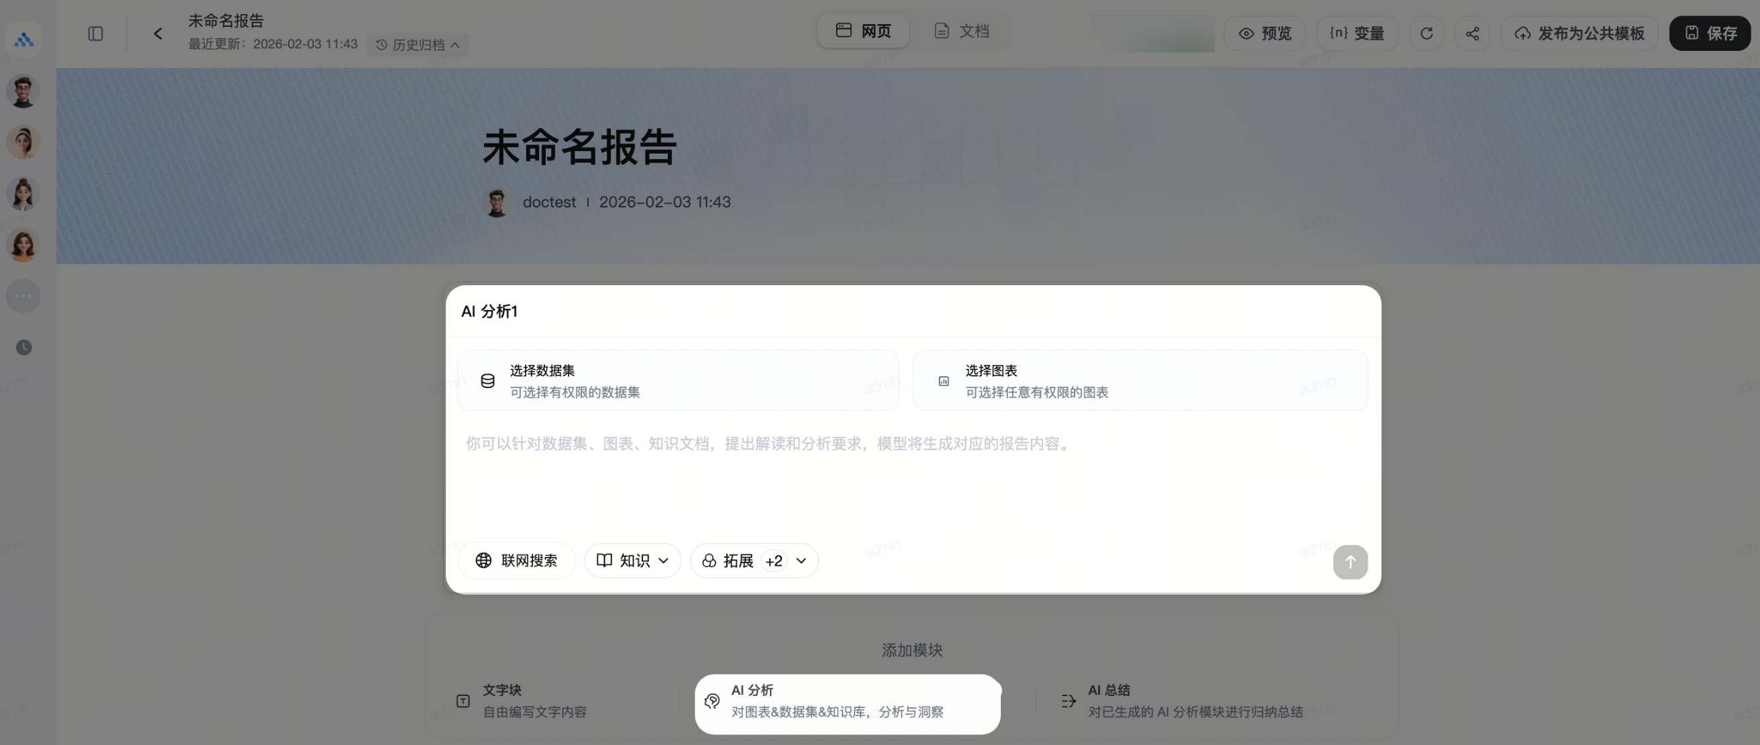Click the share icon in top toolbar

tap(1472, 34)
